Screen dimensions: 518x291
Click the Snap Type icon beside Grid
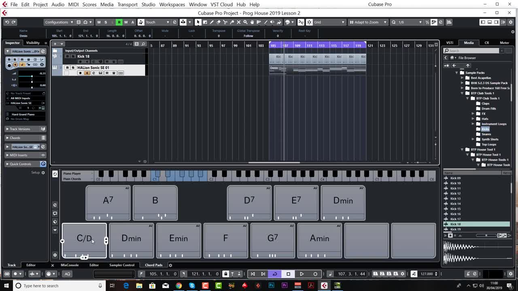pos(310,22)
